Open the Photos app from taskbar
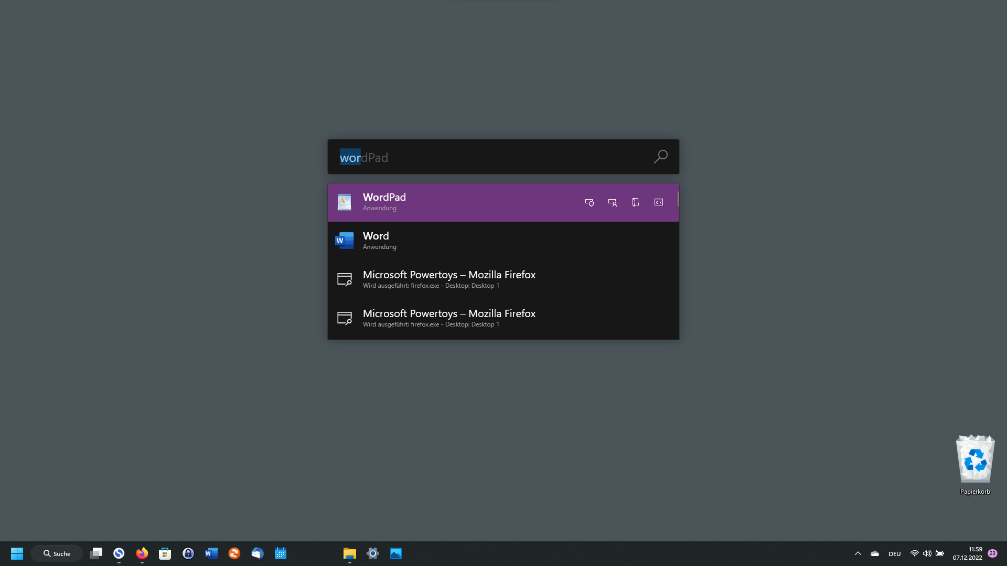 pyautogui.click(x=396, y=553)
